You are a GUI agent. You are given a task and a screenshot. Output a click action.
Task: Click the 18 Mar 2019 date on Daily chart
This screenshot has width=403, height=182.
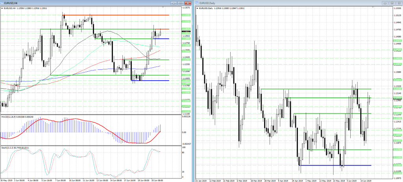257,180
